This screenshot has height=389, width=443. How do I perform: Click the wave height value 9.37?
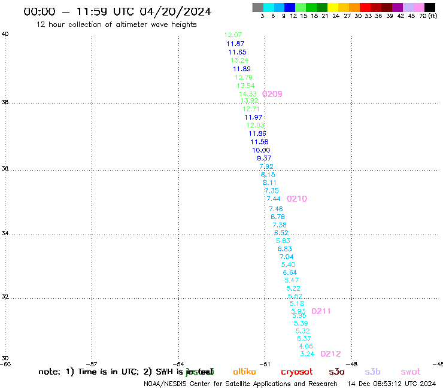264,158
